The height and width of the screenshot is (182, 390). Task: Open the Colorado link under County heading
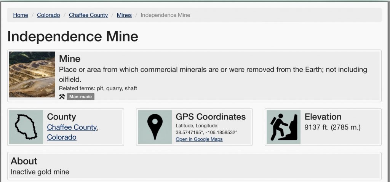pos(62,137)
